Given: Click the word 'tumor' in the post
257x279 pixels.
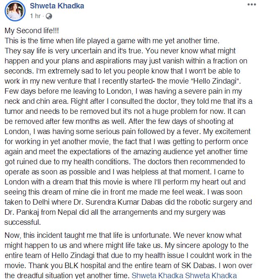Looking at the screenshot, I should pos(14,111).
